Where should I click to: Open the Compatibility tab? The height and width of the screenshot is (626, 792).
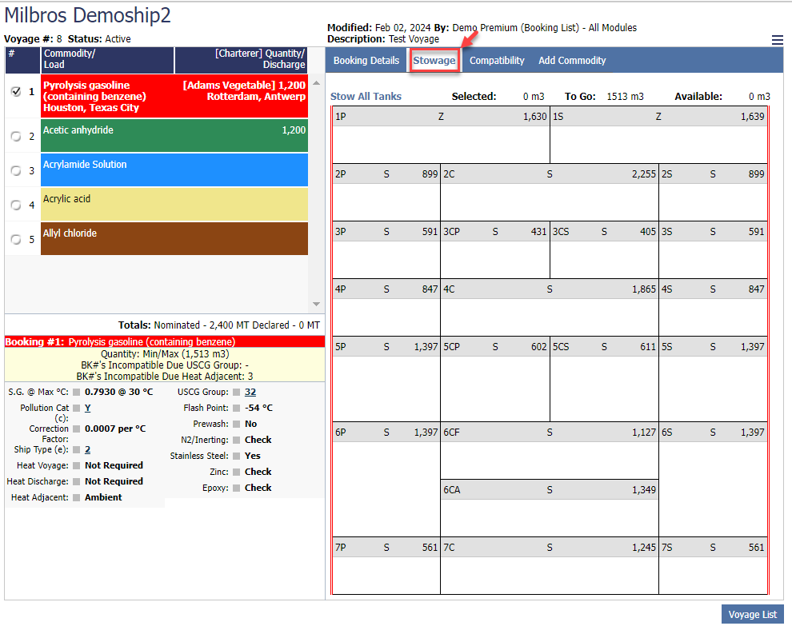coord(497,61)
